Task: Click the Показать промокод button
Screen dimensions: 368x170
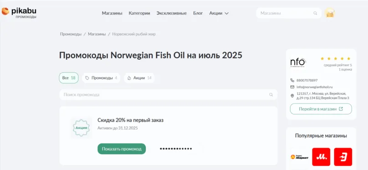Action: [122, 149]
